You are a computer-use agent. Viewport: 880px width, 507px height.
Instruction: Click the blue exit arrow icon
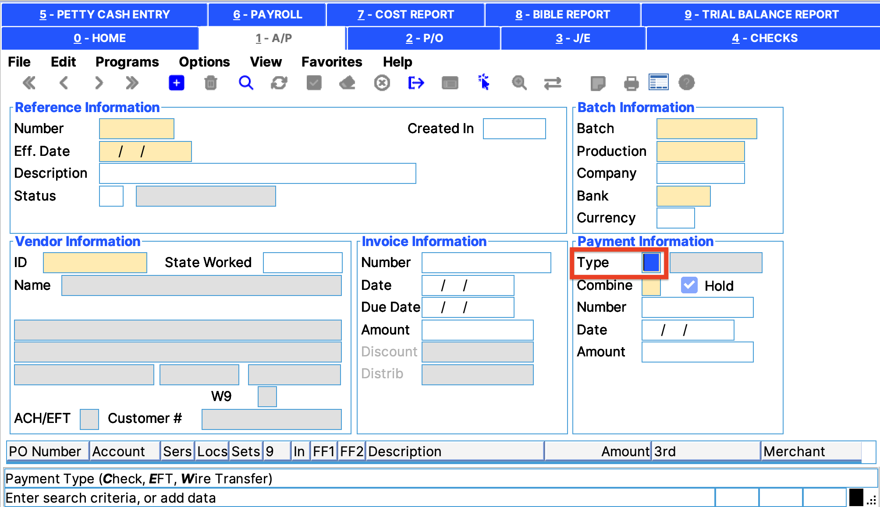[x=416, y=83]
